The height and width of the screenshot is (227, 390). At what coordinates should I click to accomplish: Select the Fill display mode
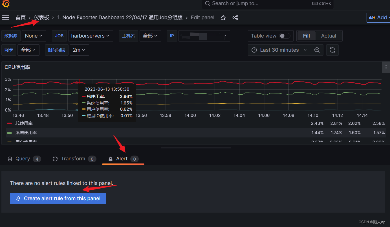pyautogui.click(x=306, y=36)
